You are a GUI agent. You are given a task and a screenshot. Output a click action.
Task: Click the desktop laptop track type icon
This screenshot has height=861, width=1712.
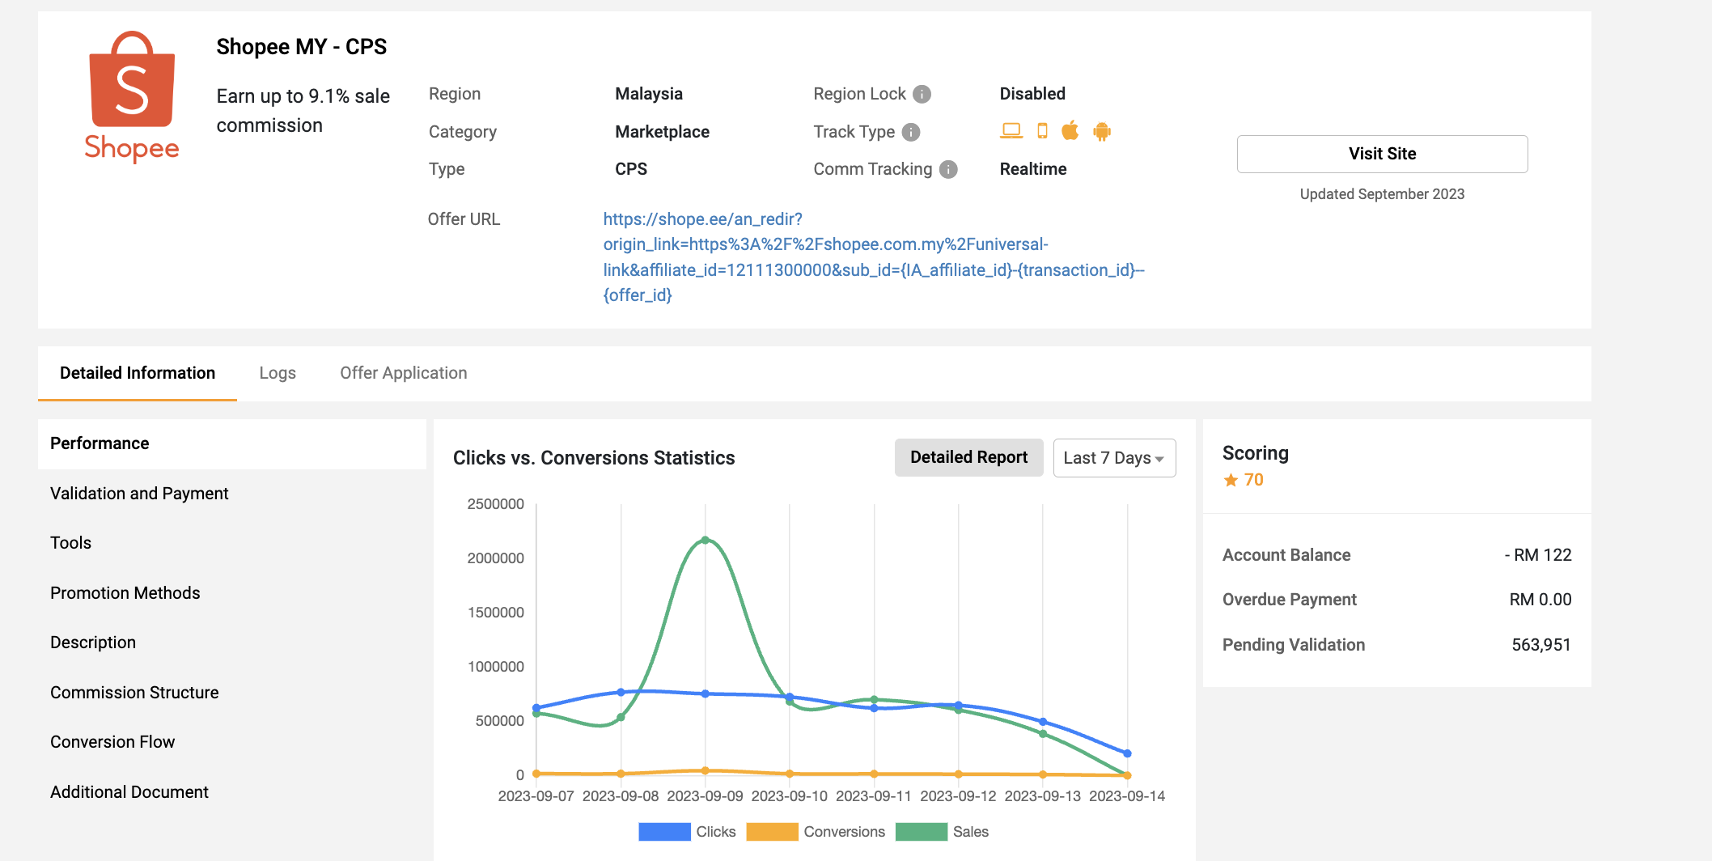1011,131
